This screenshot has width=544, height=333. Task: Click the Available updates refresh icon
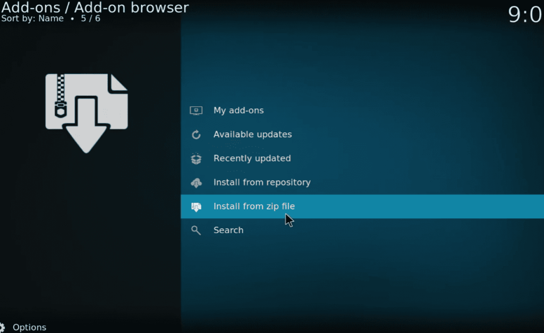coord(196,134)
